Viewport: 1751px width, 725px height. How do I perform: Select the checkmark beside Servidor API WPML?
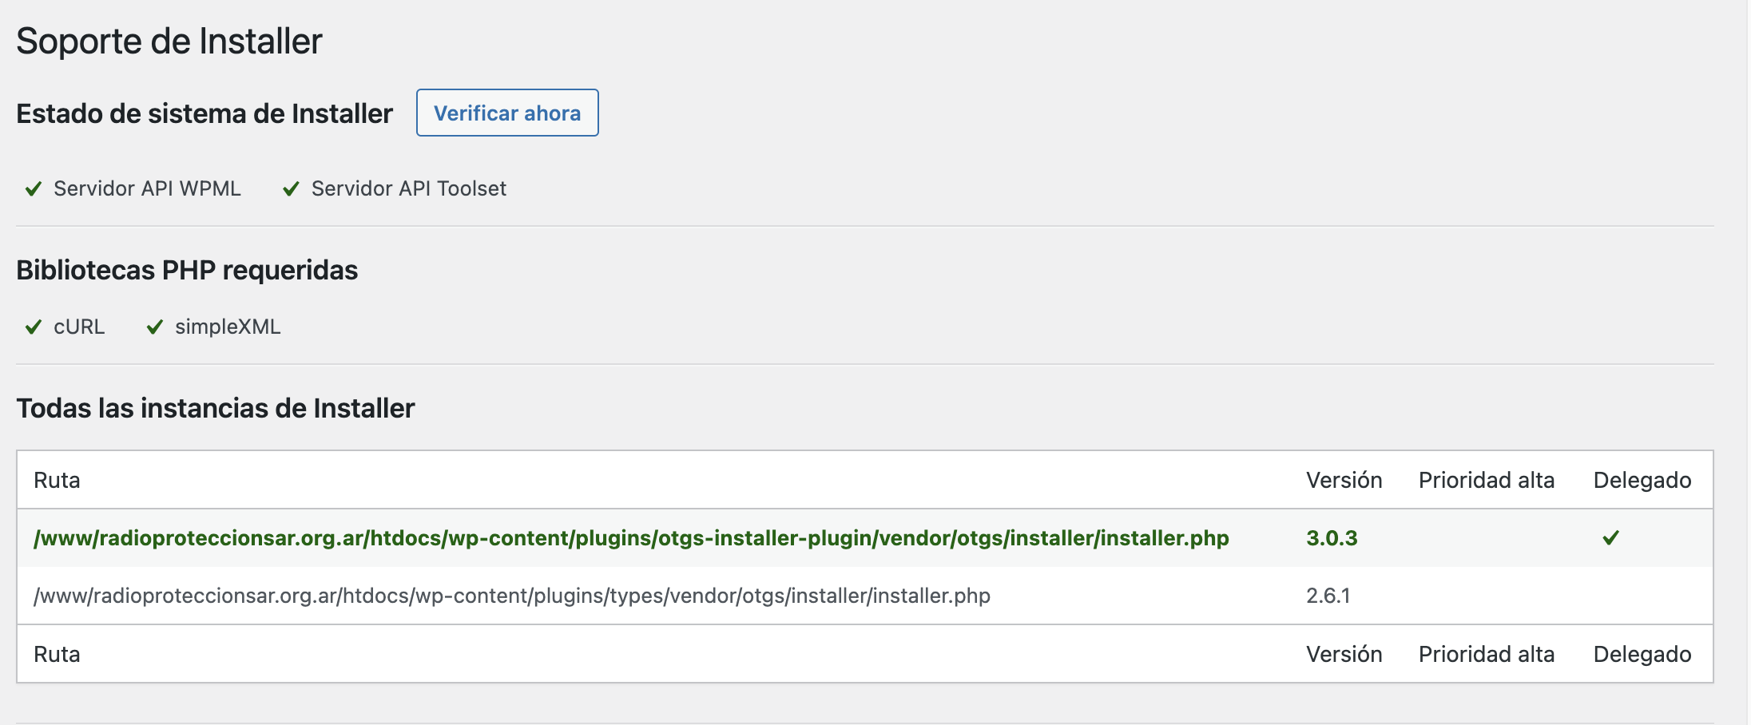[34, 189]
